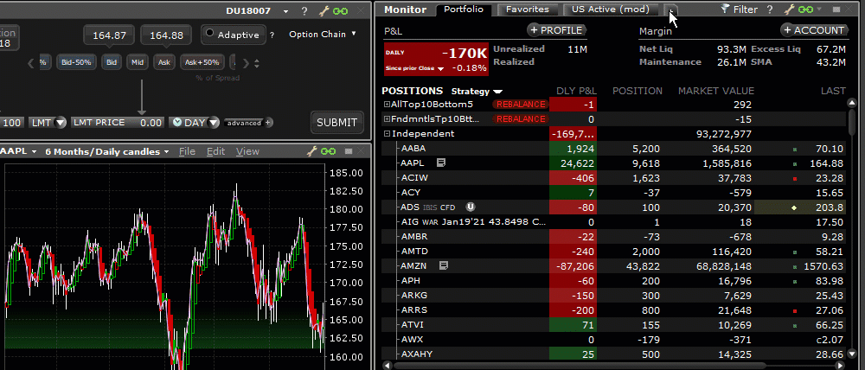Click + ACCOUNT button

pos(813,30)
